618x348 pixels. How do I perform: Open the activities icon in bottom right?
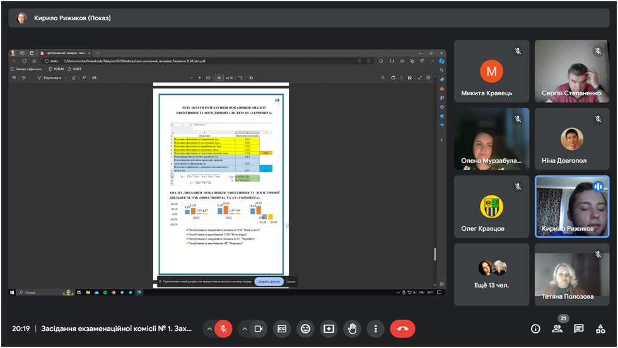coord(600,328)
